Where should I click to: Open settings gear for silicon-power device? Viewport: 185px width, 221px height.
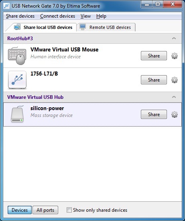[175, 115]
